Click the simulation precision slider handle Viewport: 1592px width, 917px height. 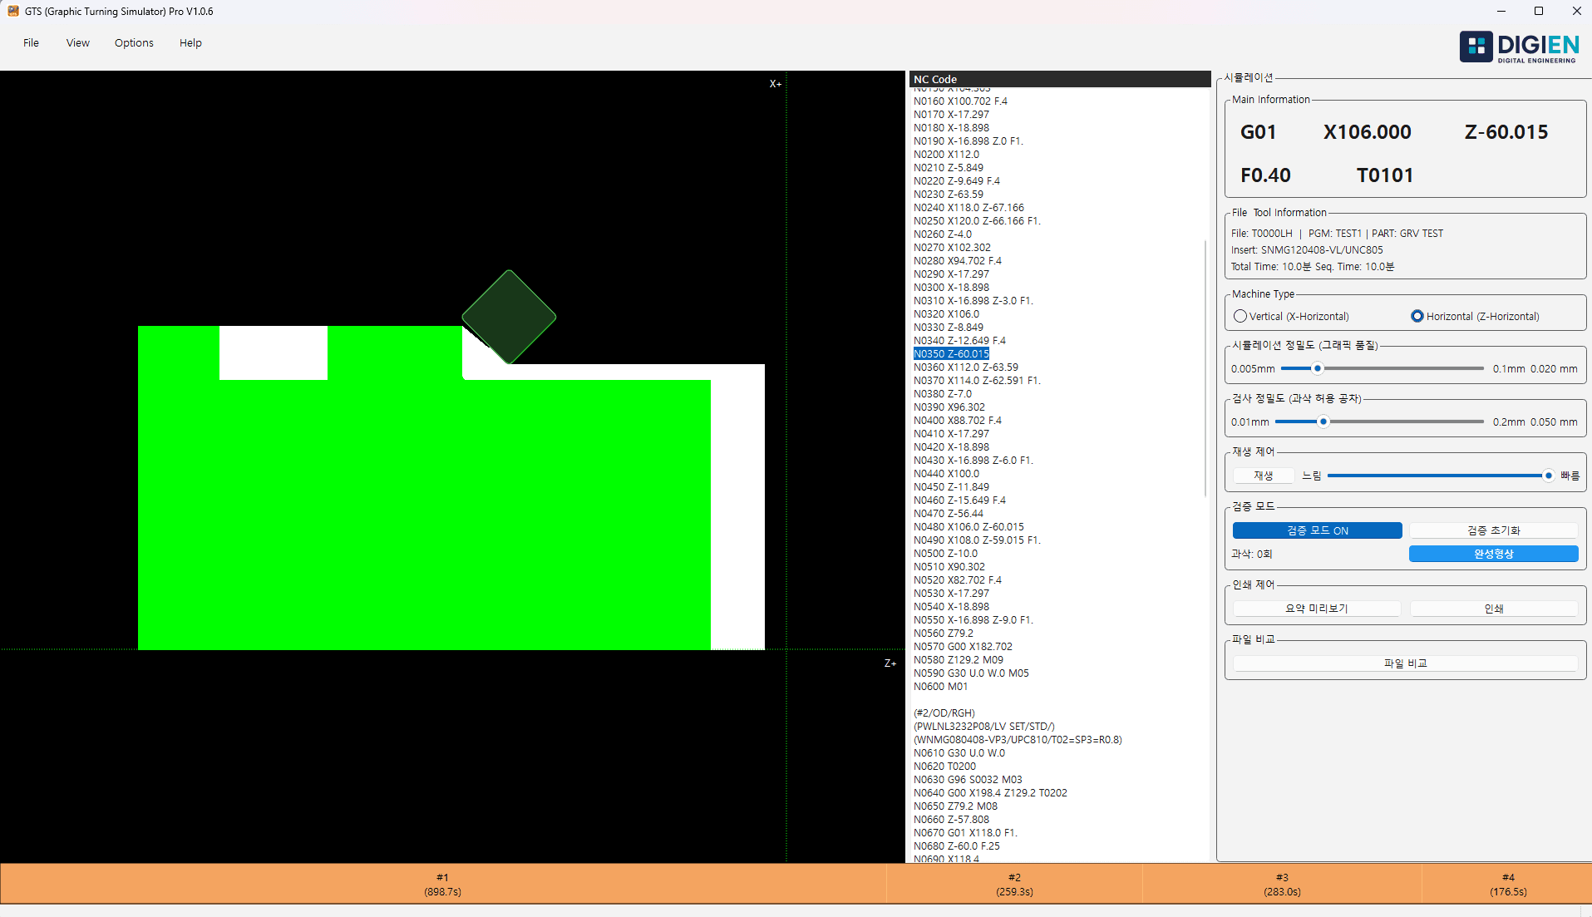1318,367
